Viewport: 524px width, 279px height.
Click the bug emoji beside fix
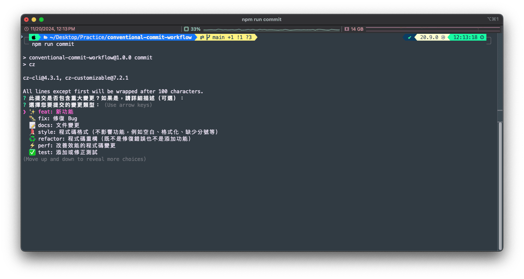pos(32,118)
